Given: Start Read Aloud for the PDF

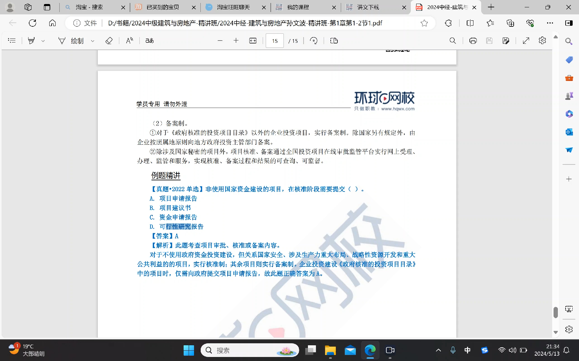Looking at the screenshot, I should (129, 41).
